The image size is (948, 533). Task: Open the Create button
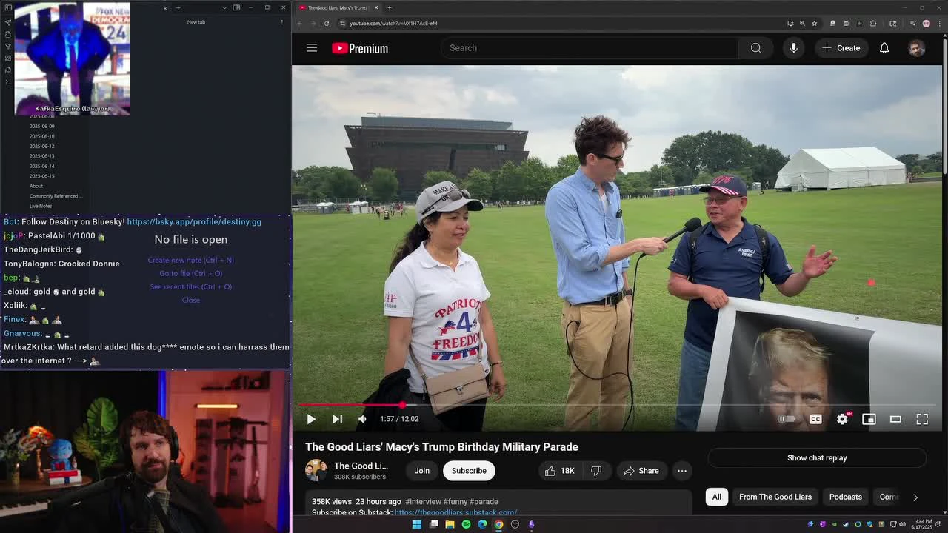click(x=841, y=48)
